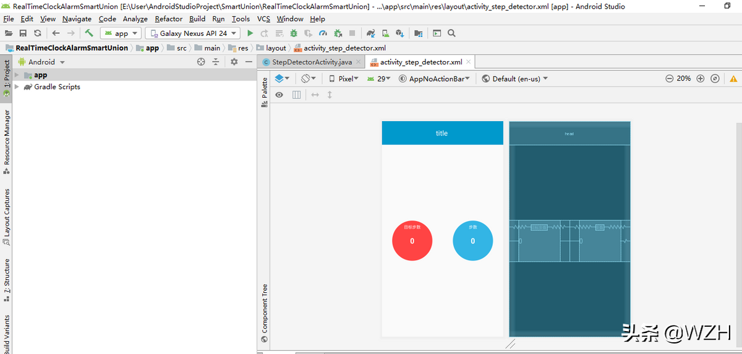Image resolution: width=742 pixels, height=354 pixels.
Task: Switch to StepDetectorActivity.java tab
Action: [312, 62]
